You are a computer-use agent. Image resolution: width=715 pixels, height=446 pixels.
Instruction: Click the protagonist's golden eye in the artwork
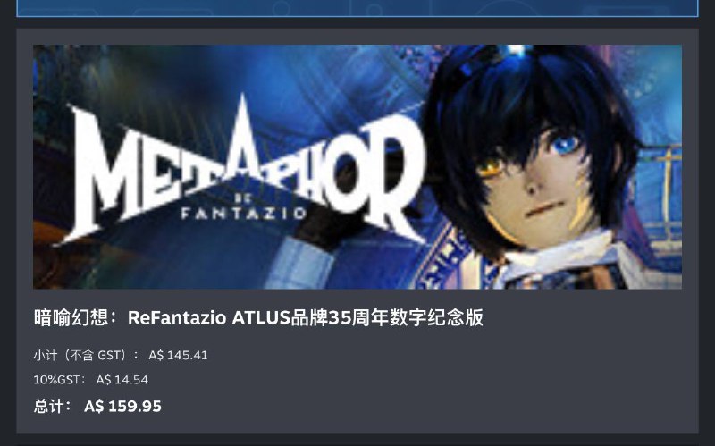point(490,168)
